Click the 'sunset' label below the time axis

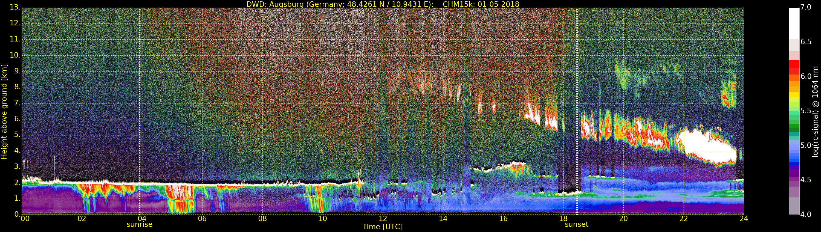577,224
